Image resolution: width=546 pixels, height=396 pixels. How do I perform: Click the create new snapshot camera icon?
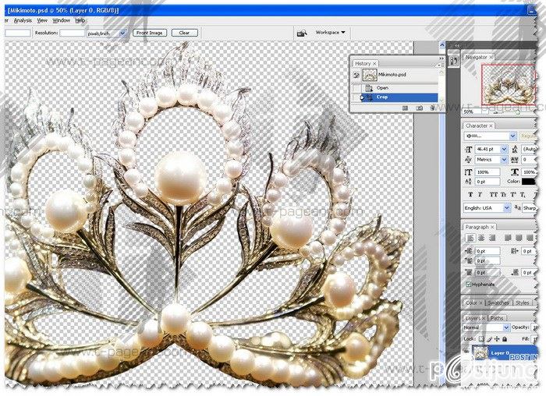[x=420, y=108]
